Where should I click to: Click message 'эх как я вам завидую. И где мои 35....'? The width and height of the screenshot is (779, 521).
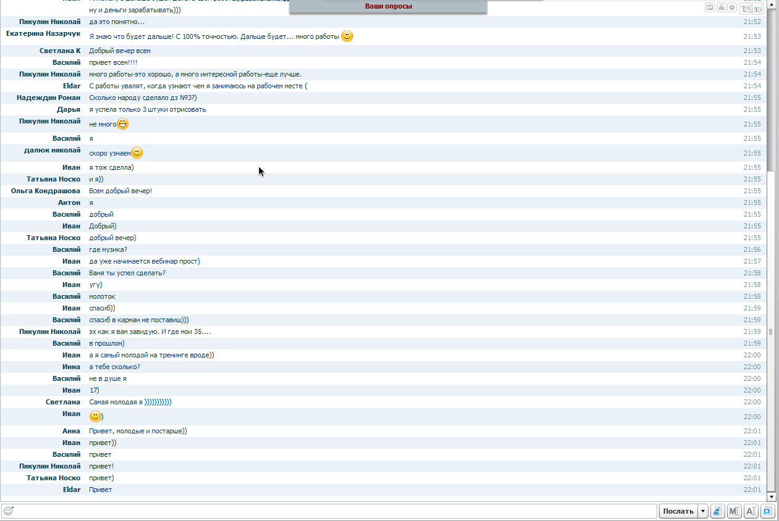click(150, 331)
